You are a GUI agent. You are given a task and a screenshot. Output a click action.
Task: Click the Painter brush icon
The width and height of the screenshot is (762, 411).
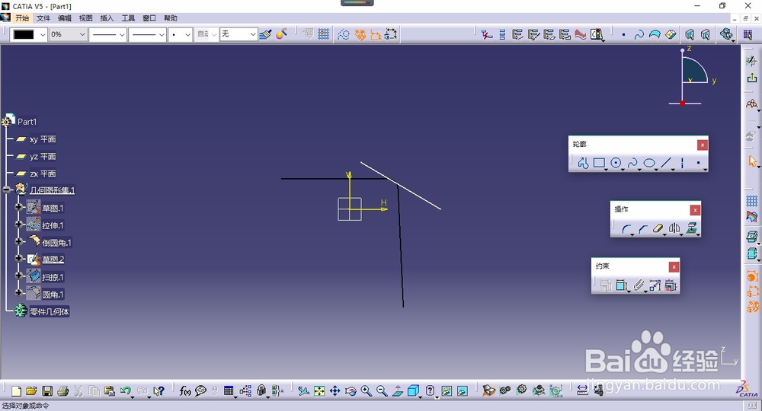(265, 34)
